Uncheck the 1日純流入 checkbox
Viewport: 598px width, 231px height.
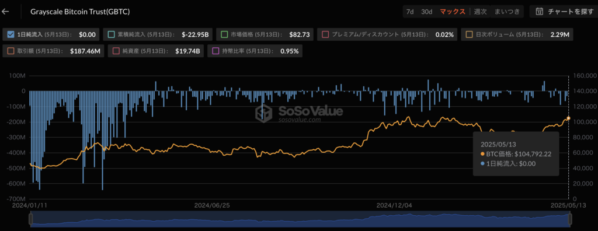pyautogui.click(x=11, y=34)
